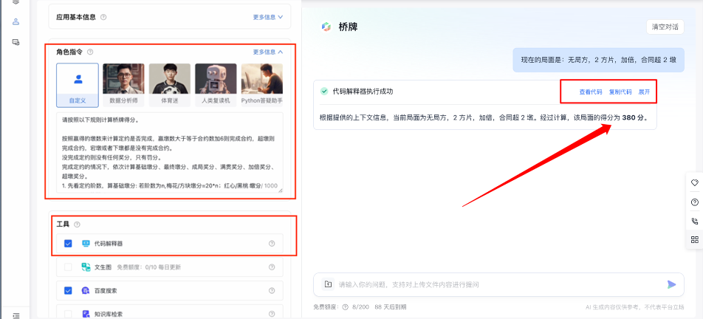Click help icon beside 工具 heading
This screenshot has width=703, height=319.
point(76,224)
